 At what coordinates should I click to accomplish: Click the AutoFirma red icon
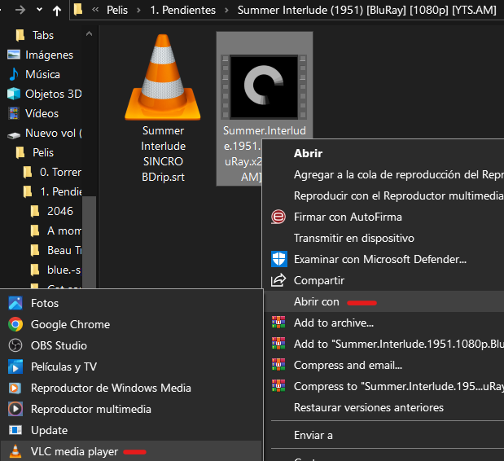click(278, 217)
